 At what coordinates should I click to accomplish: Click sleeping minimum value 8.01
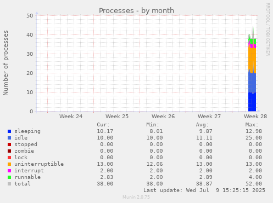click(x=156, y=131)
